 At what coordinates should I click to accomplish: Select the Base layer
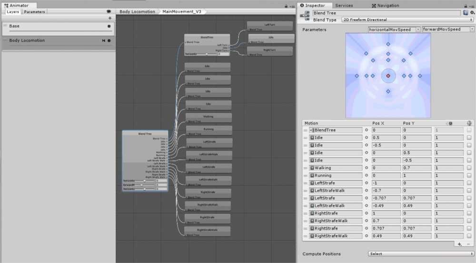(x=58, y=29)
